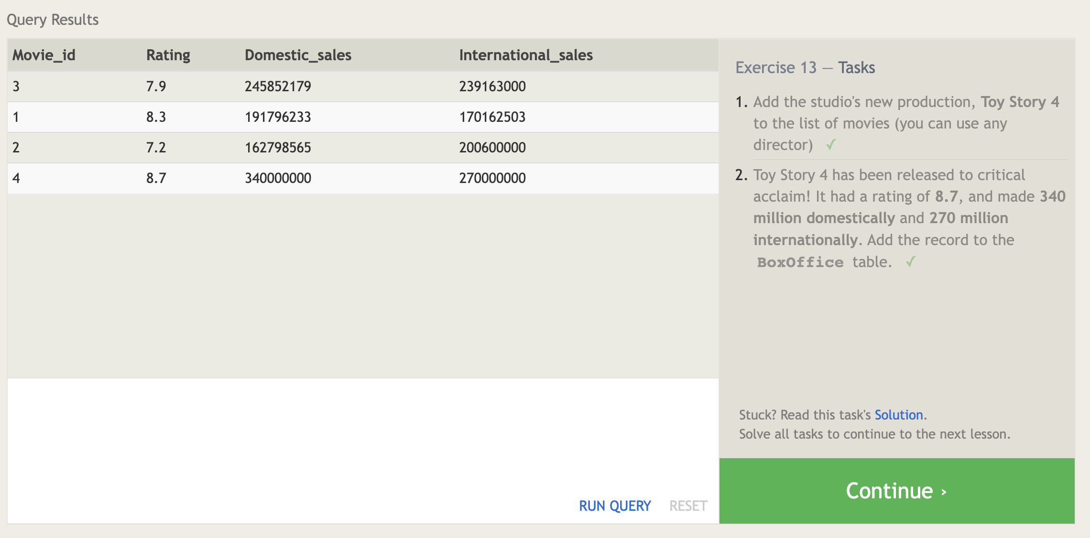1090x538 pixels.
Task: Click the RESET button
Action: click(x=687, y=506)
